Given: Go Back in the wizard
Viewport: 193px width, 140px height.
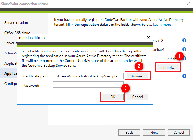Looking at the screenshot, I should pos(129,132).
